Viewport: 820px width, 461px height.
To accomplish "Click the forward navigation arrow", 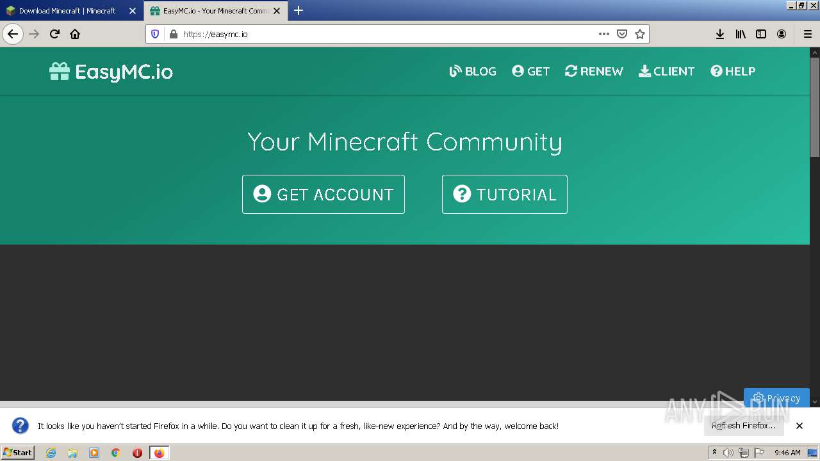I will click(34, 34).
